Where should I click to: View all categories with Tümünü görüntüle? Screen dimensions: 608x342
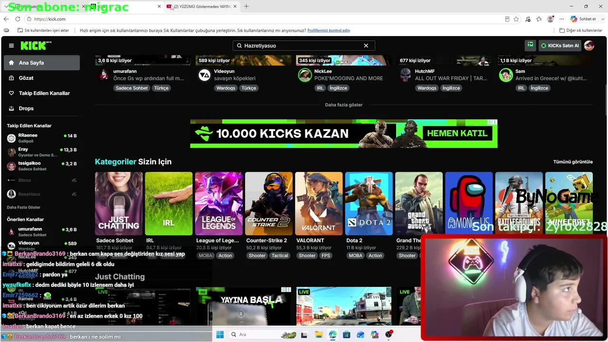click(x=573, y=162)
